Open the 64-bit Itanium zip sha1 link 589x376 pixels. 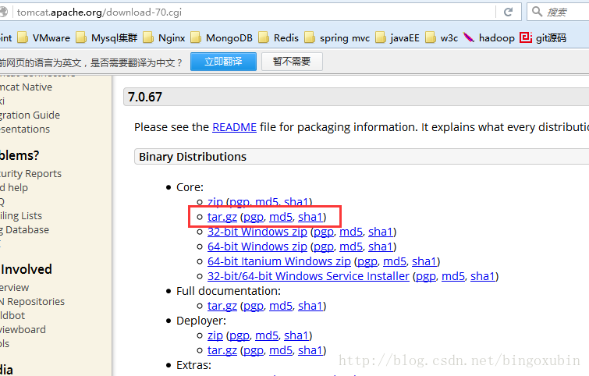point(424,261)
